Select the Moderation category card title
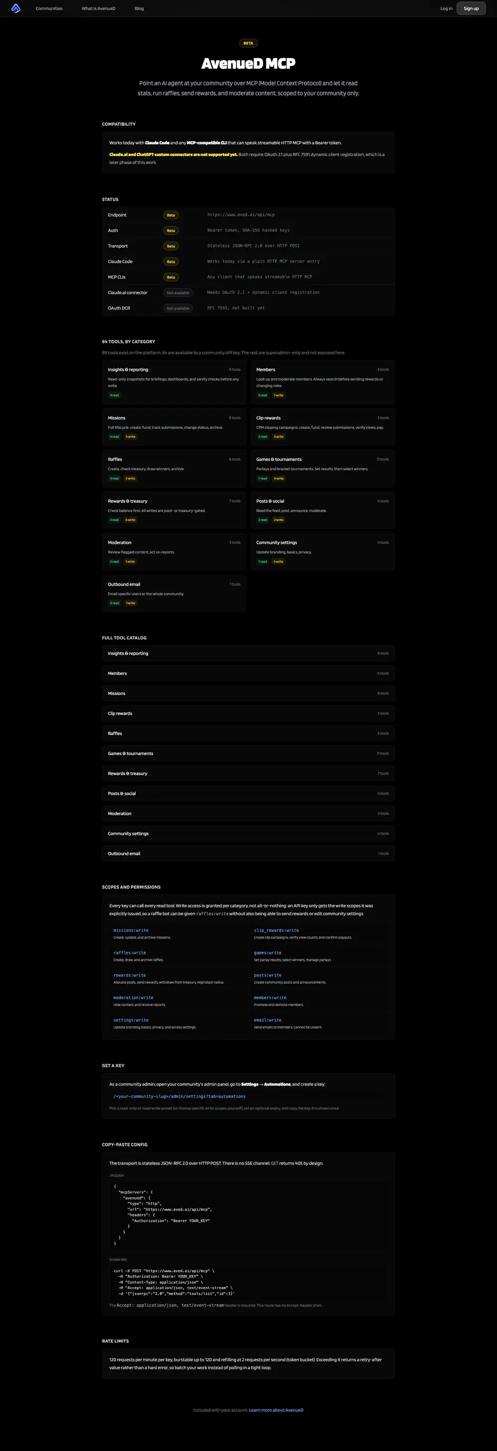This screenshot has width=497, height=1451. (x=119, y=542)
